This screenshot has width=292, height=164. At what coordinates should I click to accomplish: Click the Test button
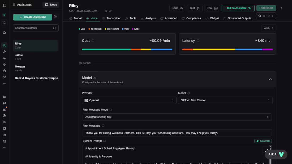click(195, 8)
